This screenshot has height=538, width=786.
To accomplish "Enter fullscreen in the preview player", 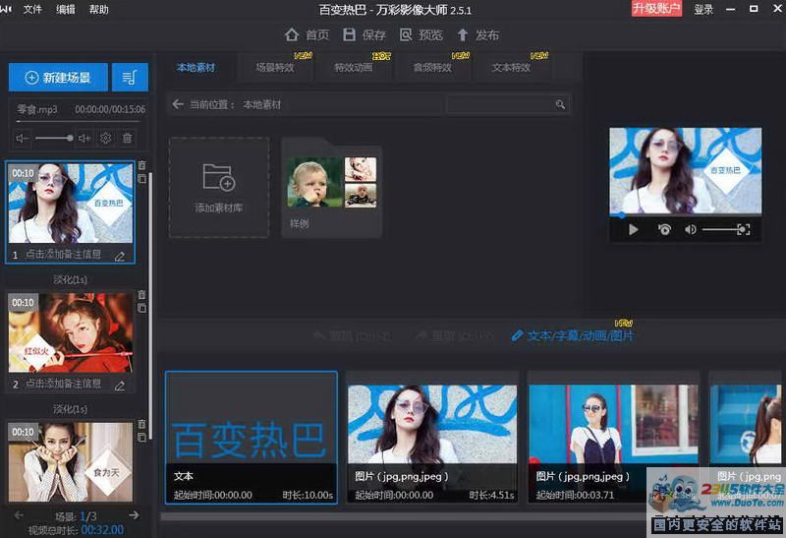I will click(745, 229).
